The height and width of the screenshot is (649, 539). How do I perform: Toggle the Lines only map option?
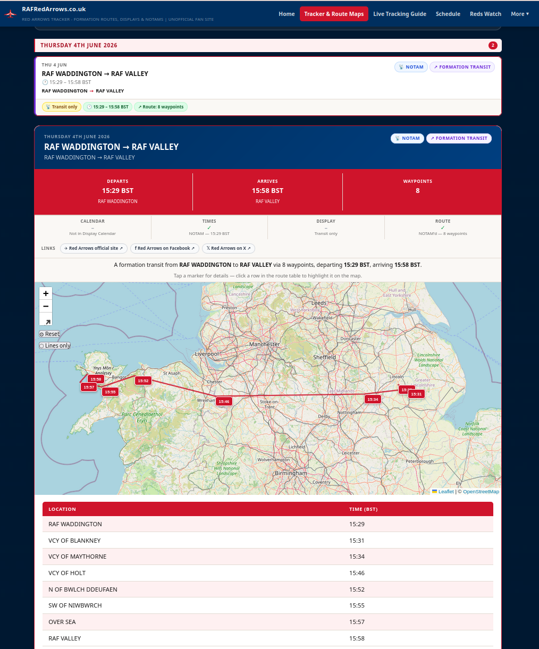coord(55,345)
